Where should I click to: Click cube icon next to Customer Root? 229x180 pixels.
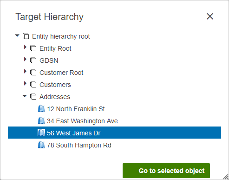33,73
